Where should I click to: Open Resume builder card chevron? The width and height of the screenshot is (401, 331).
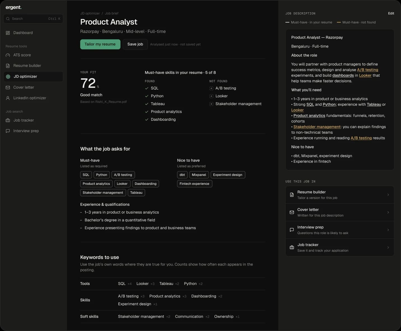pyautogui.click(x=388, y=195)
